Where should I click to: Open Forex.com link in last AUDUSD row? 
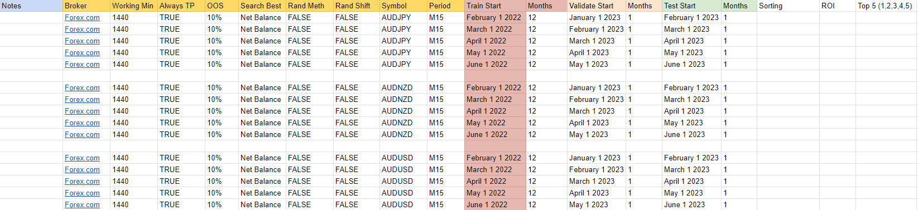click(82, 204)
